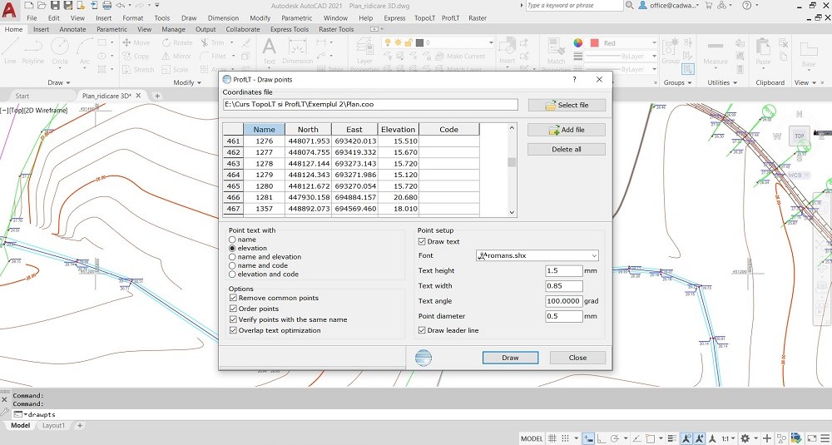
Task: Open the AutoCAD application menu logo
Action: pyautogui.click(x=9, y=8)
